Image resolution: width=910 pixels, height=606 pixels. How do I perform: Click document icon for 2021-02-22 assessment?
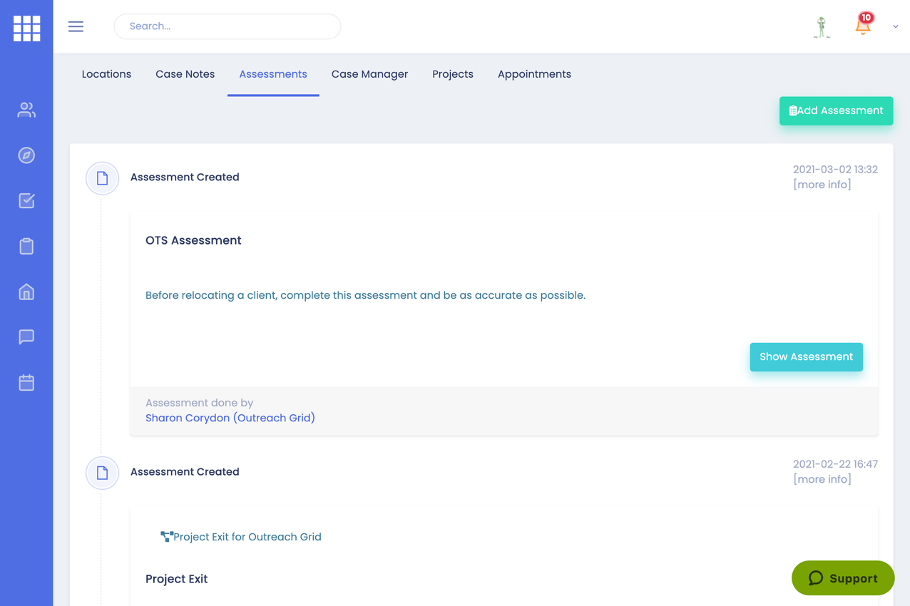[x=102, y=473]
